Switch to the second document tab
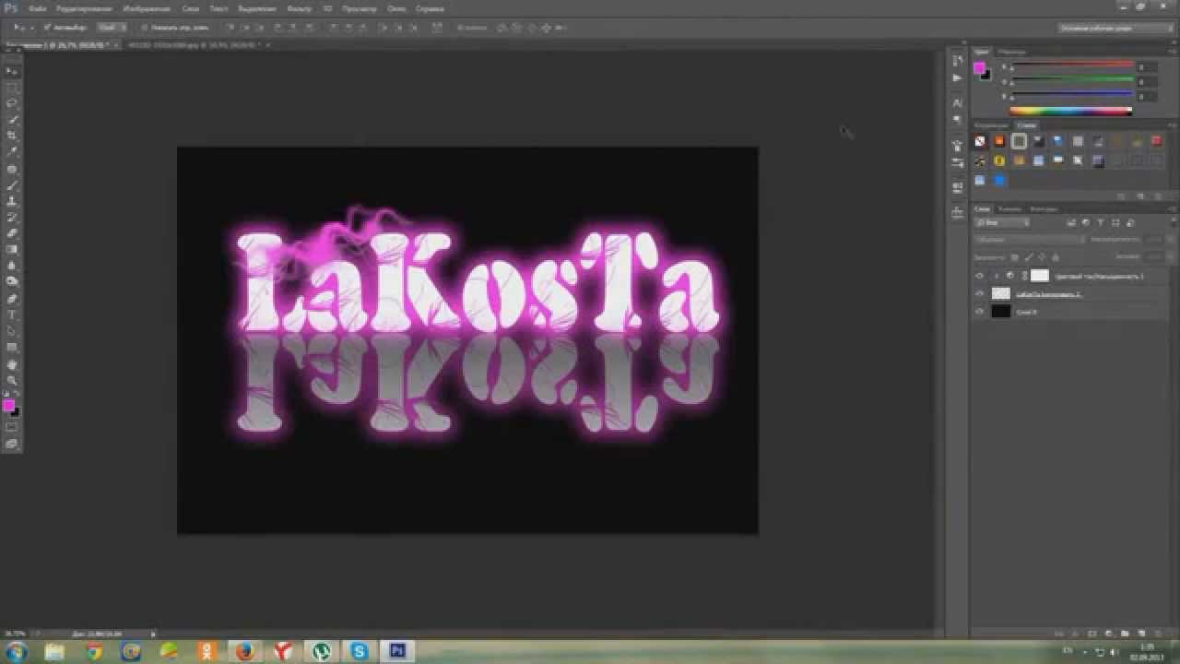 195,44
